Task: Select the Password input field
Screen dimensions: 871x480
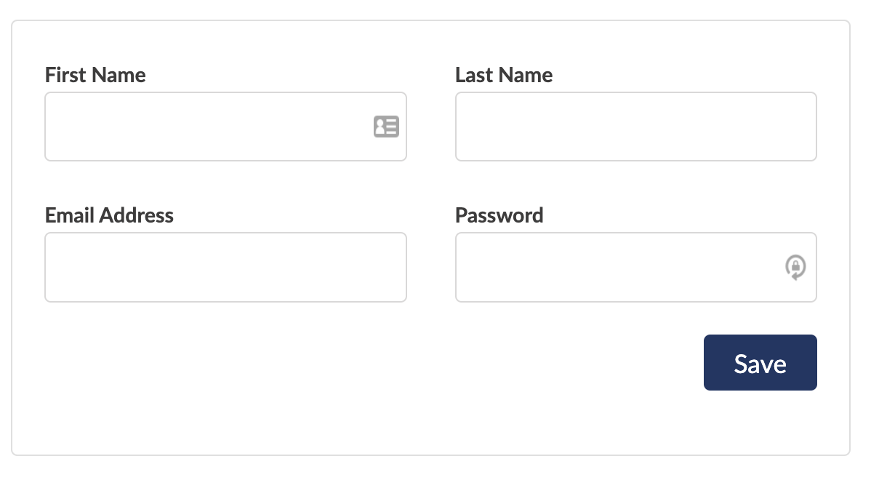Action: pyautogui.click(x=636, y=267)
